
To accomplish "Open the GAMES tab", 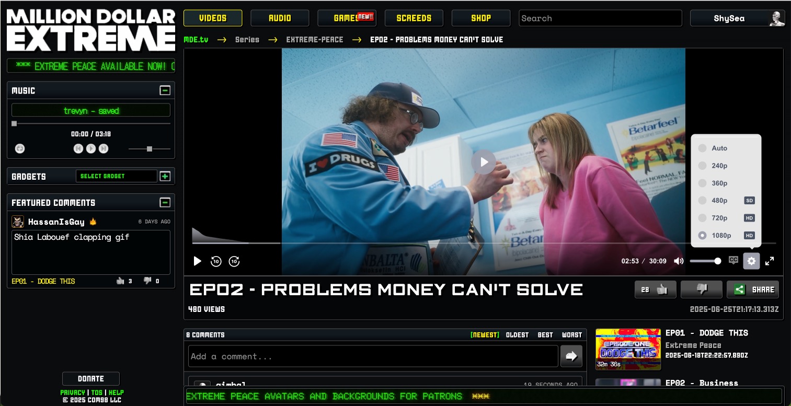I will click(347, 18).
